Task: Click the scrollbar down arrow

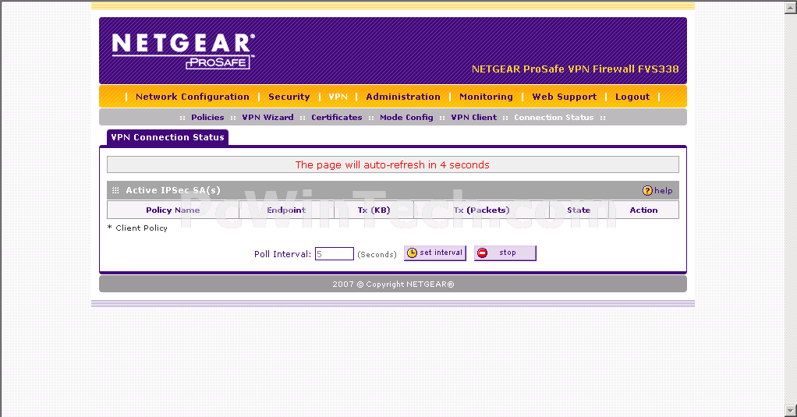Action: 791,411
